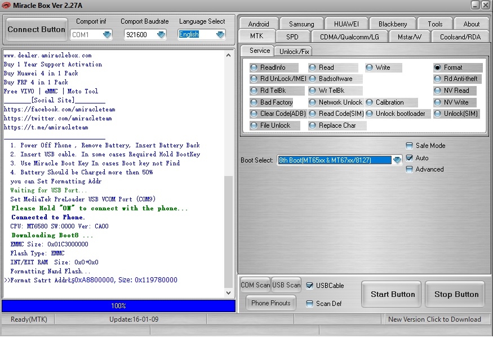Open the Blackberry tab

(x=393, y=24)
